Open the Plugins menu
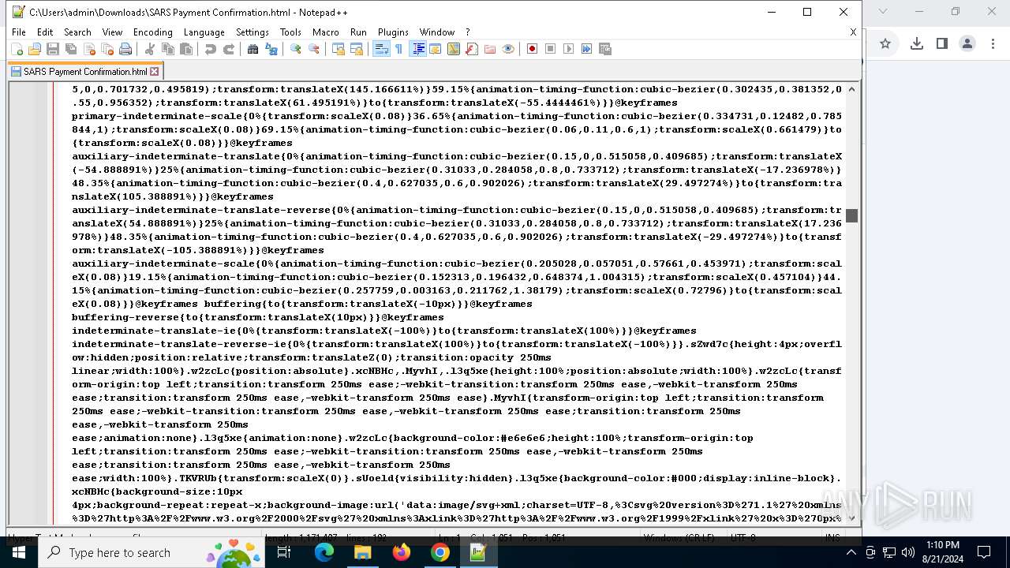This screenshot has height=568, width=1010. pos(393,32)
